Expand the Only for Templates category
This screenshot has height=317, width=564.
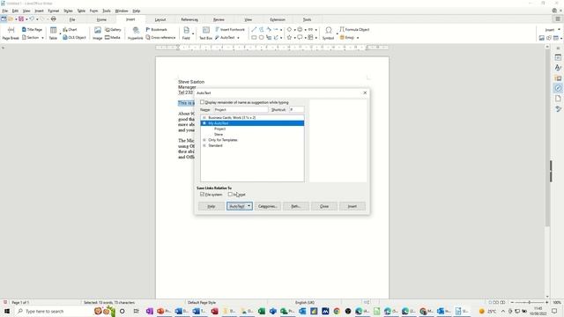204,140
